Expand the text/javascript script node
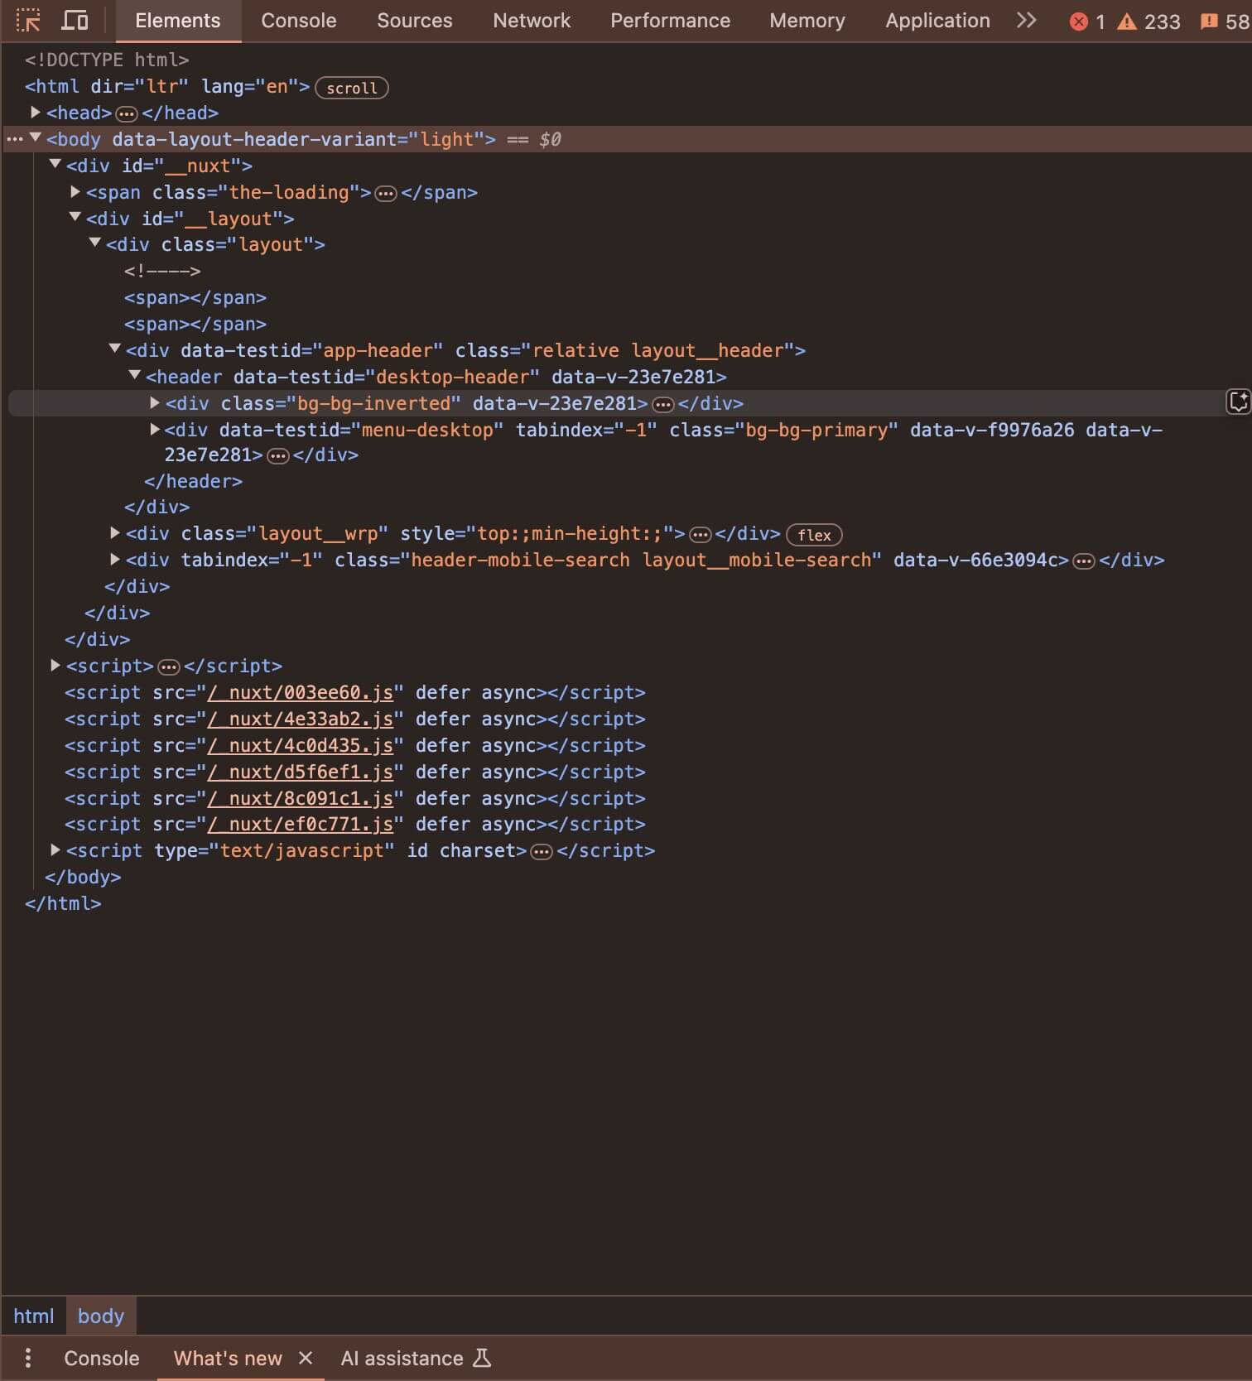 pos(55,849)
